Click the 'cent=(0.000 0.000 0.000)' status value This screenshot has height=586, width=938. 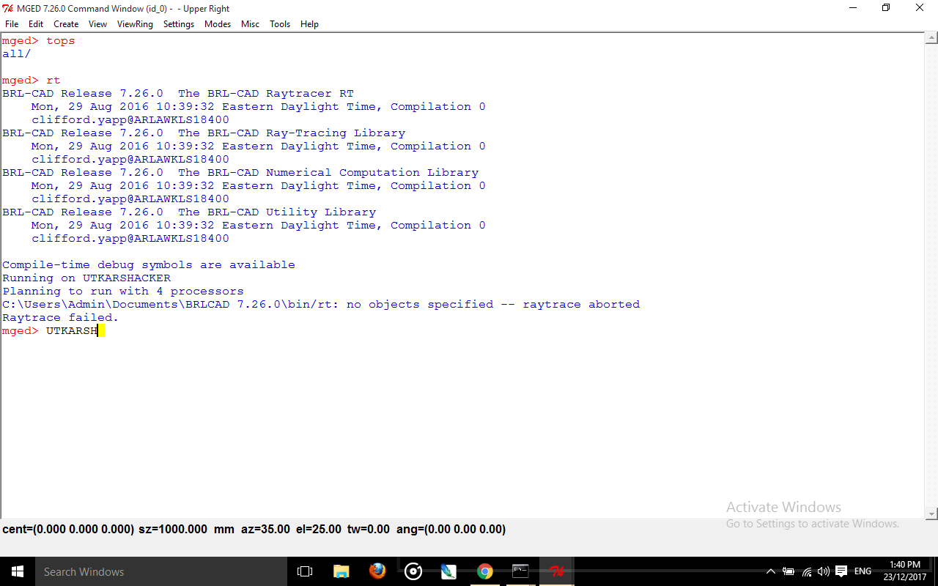68,529
